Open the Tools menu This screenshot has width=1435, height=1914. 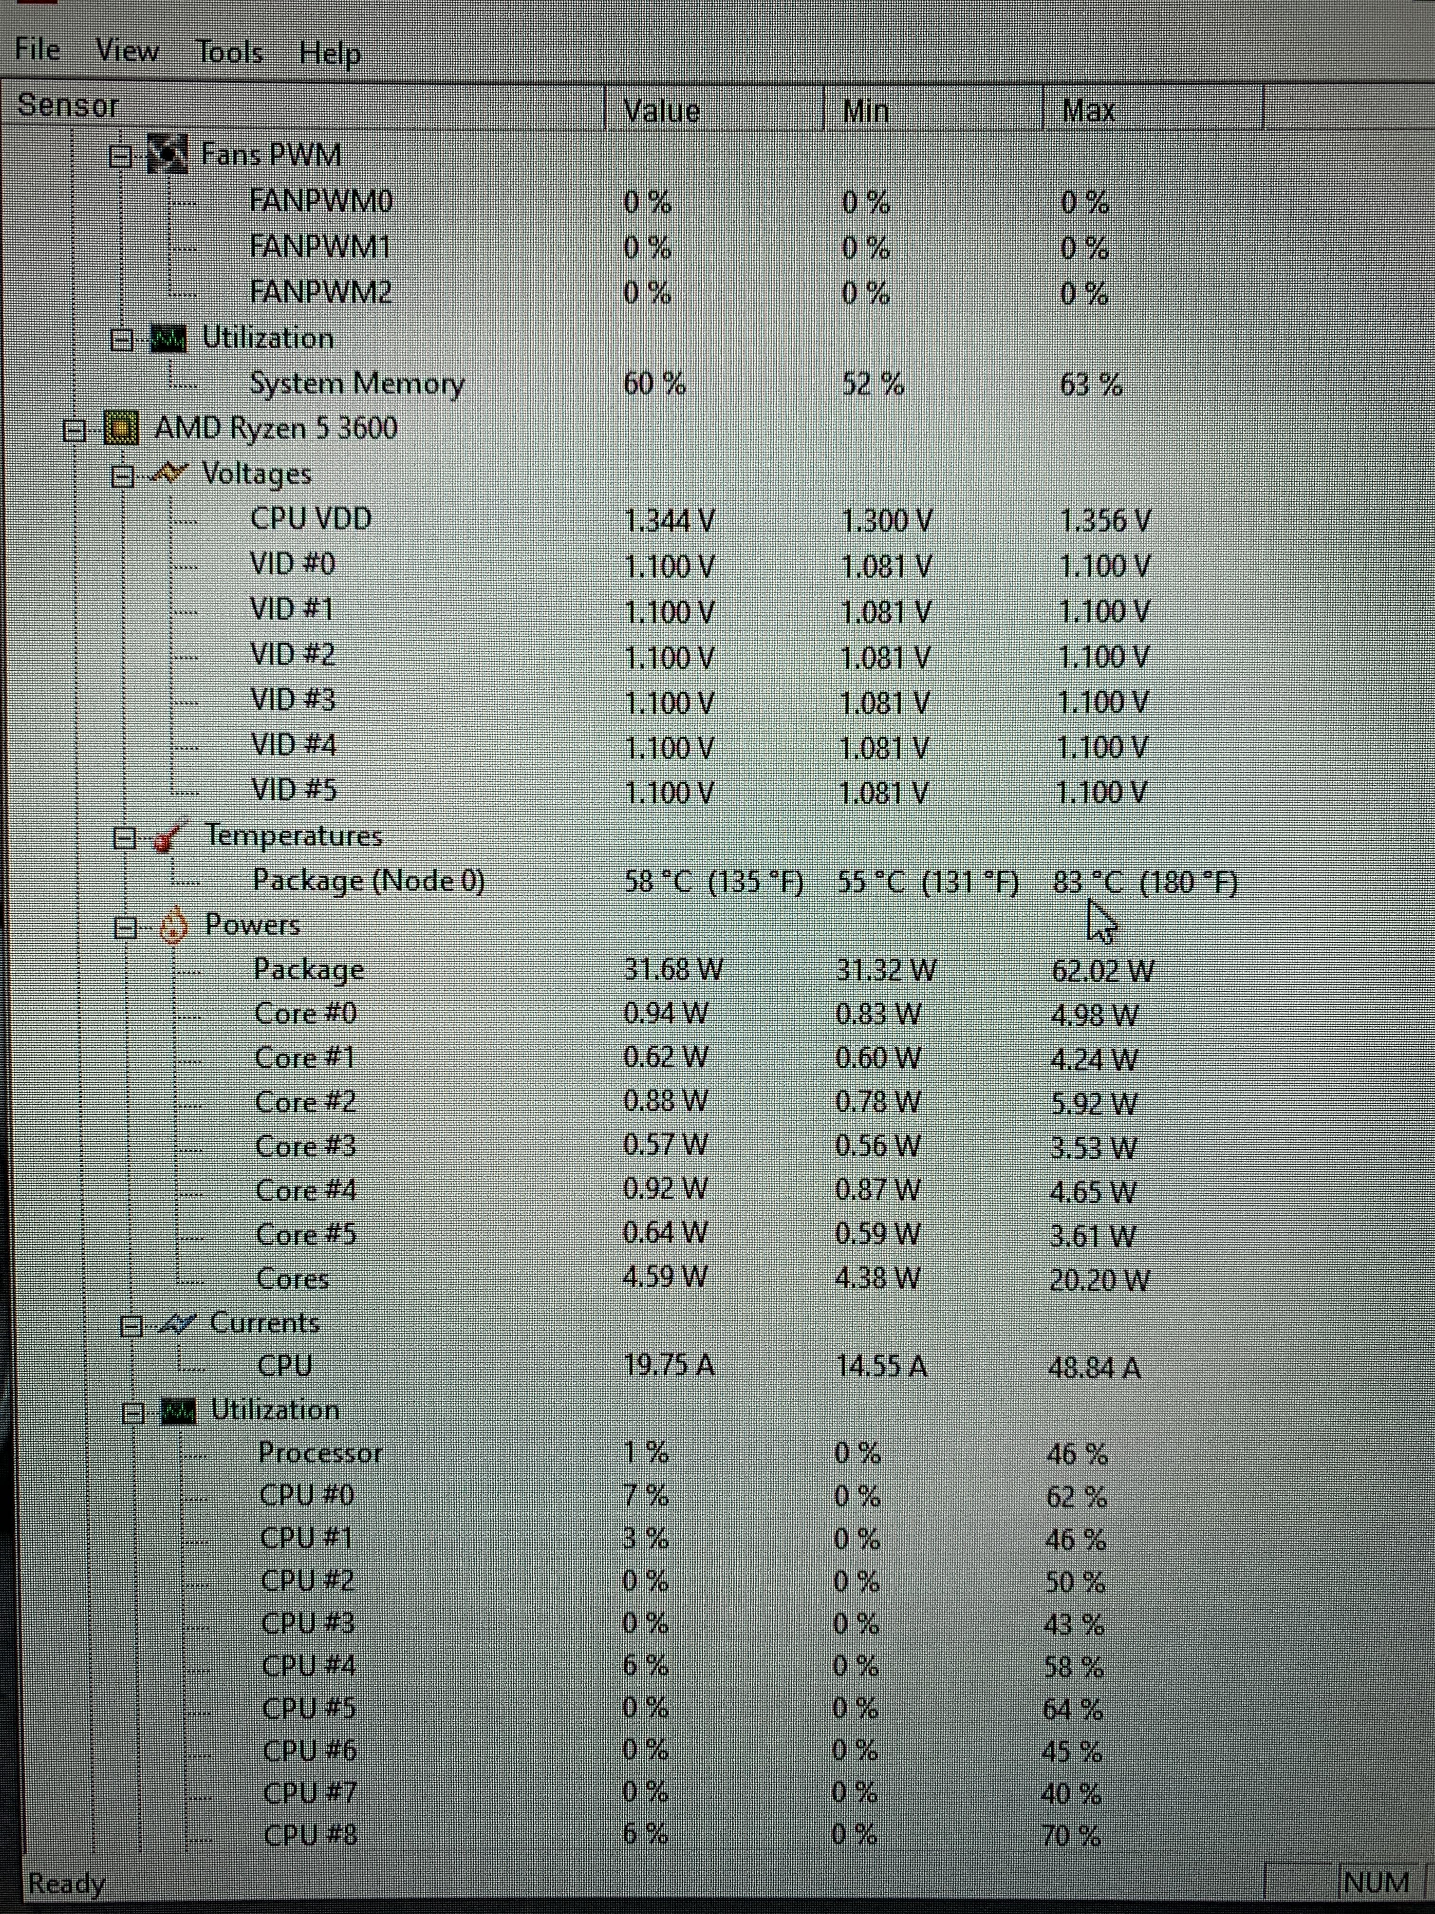pyautogui.click(x=229, y=52)
